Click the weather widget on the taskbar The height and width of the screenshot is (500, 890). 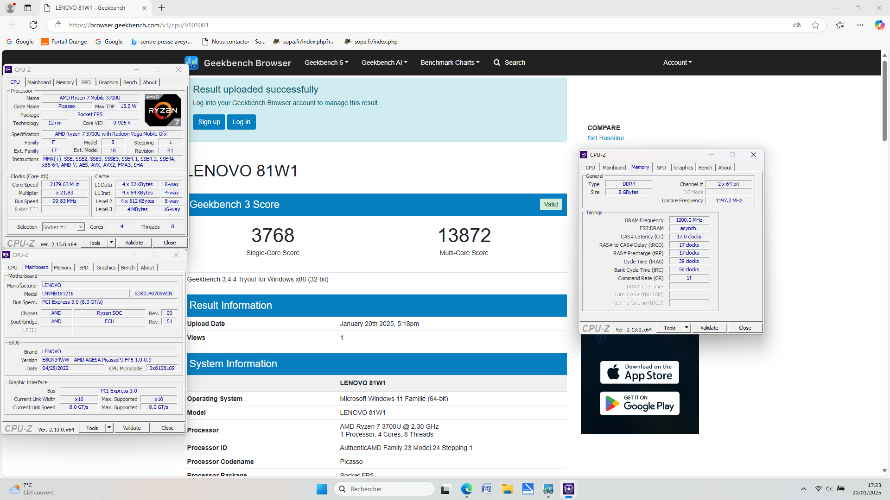click(31, 489)
